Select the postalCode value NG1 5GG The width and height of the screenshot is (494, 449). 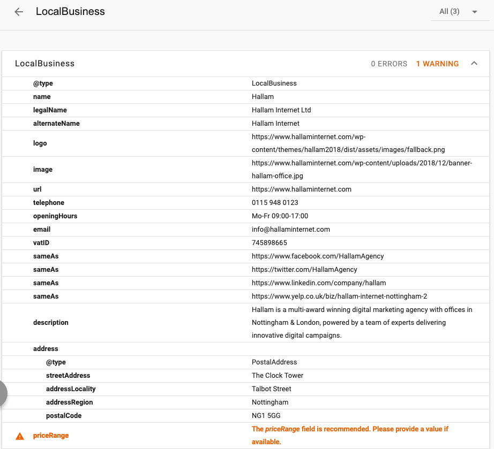click(x=266, y=416)
